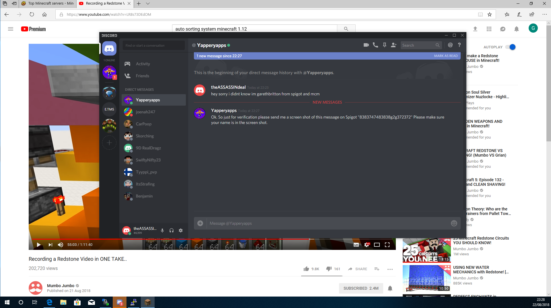Attach a file using plus button
Viewport: 551px width, 308px height.
[x=200, y=223]
